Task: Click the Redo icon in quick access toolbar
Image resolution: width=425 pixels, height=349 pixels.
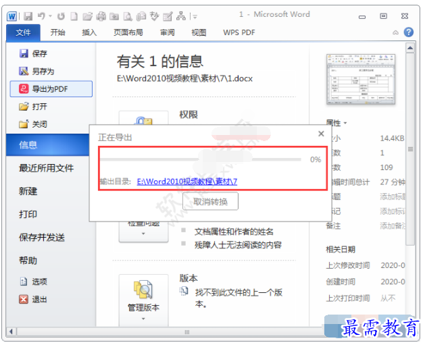Action: click(61, 16)
